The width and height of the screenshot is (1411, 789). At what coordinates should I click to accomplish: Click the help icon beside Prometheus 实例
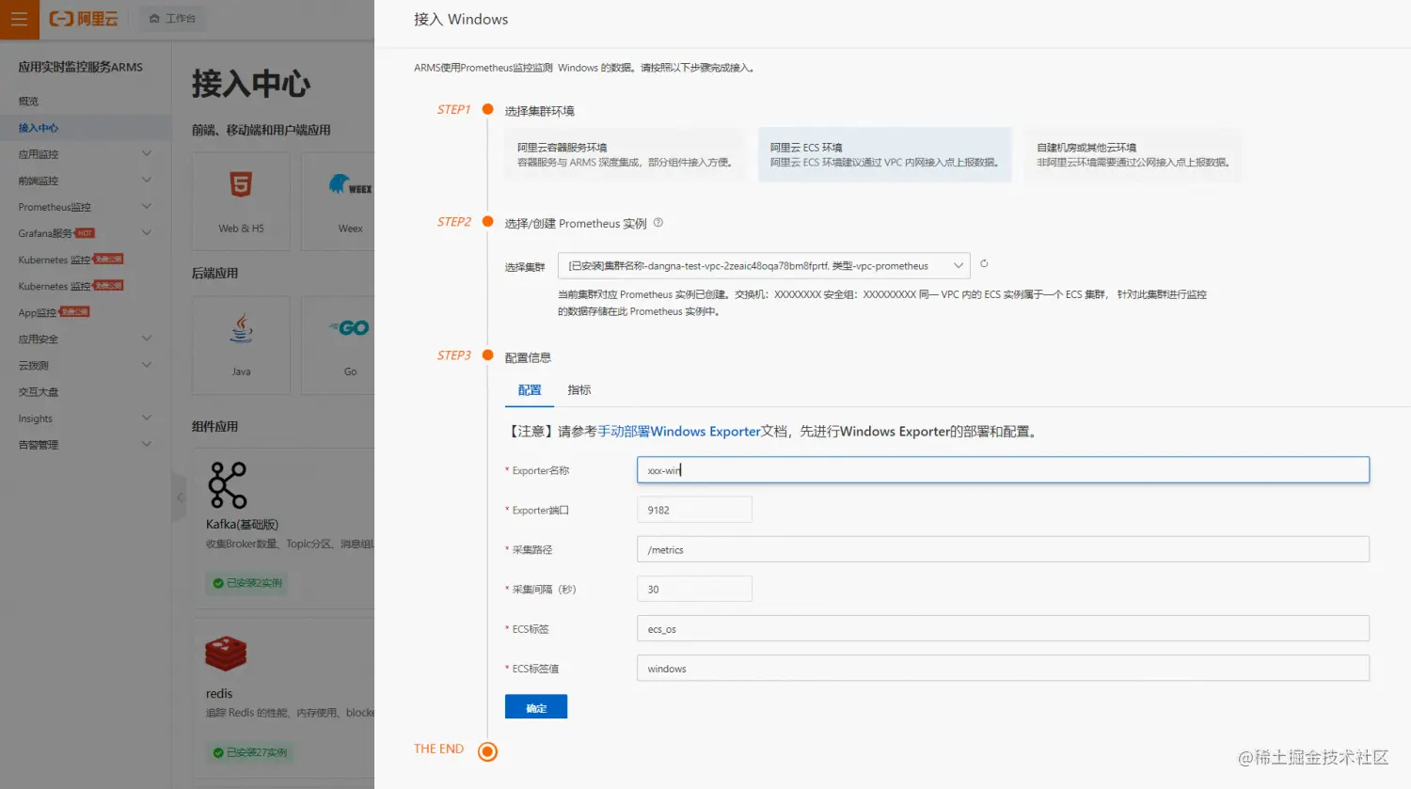tap(658, 223)
